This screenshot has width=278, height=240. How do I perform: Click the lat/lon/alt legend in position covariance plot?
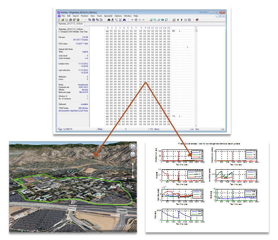(197, 154)
